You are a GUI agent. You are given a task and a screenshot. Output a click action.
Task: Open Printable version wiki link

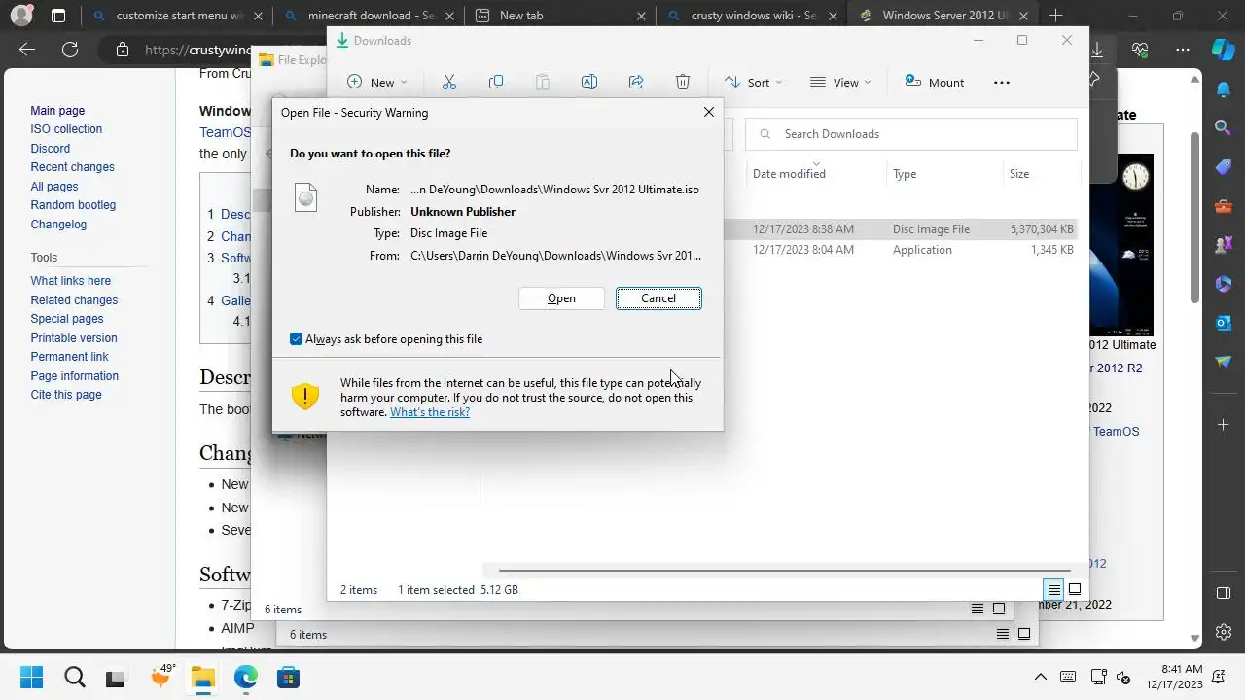tap(74, 338)
